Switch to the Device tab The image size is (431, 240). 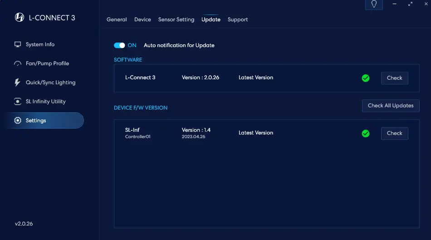142,20
